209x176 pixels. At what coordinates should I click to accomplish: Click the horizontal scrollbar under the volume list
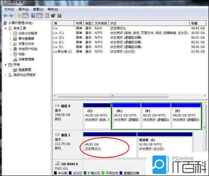113,96
